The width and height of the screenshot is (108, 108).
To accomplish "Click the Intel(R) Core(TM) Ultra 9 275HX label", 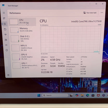I will tap(86, 21).
